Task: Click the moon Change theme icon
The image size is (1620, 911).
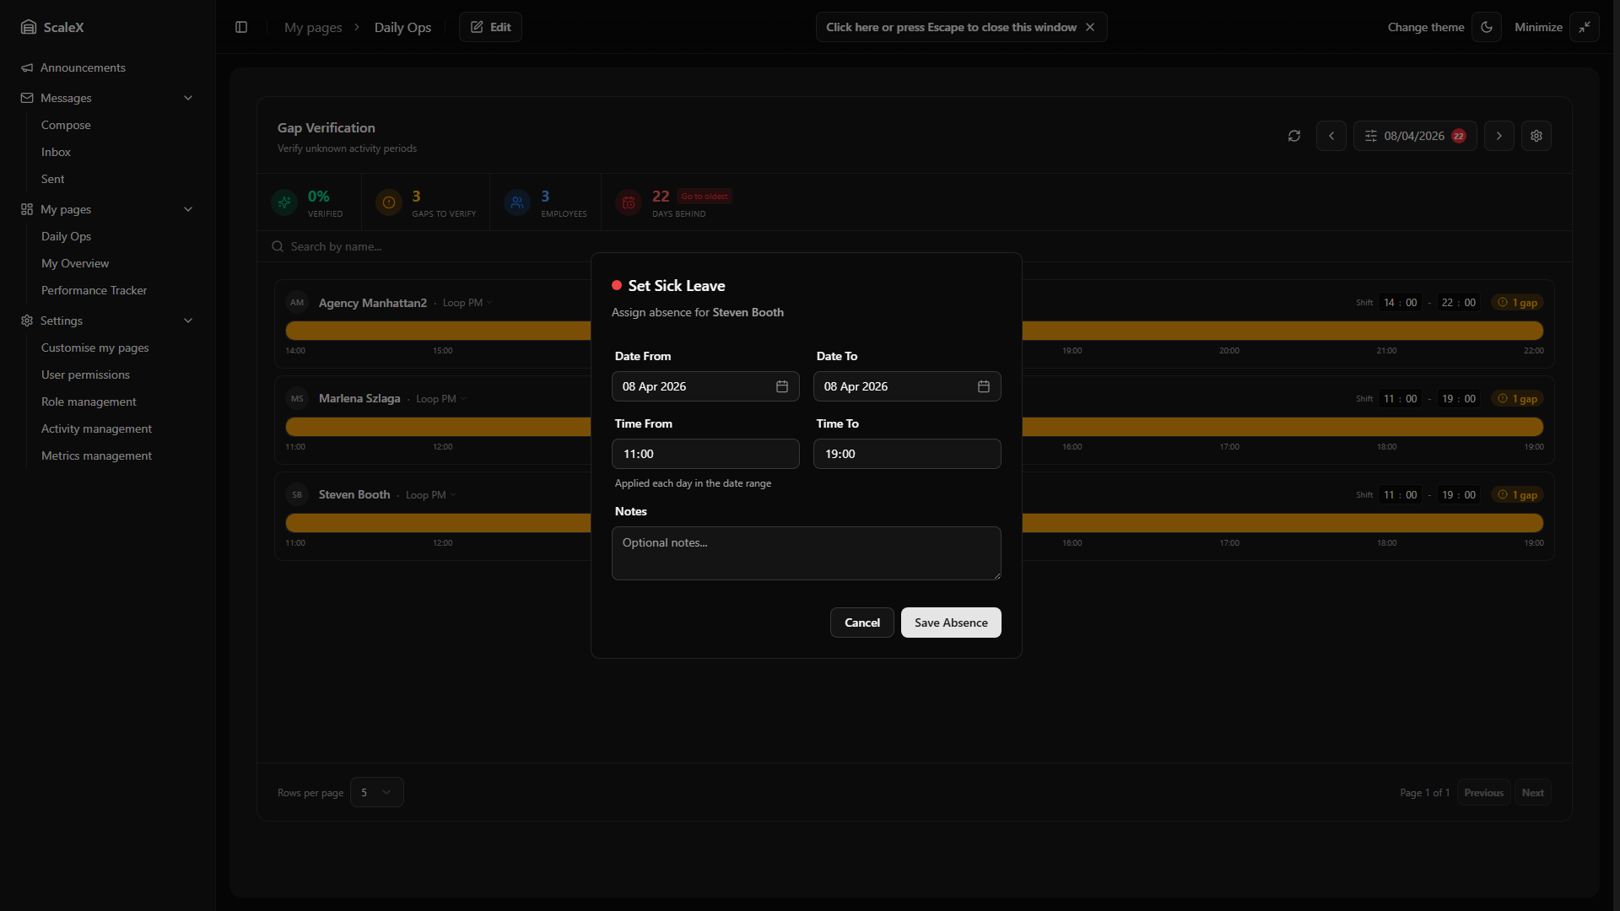Action: pyautogui.click(x=1487, y=27)
